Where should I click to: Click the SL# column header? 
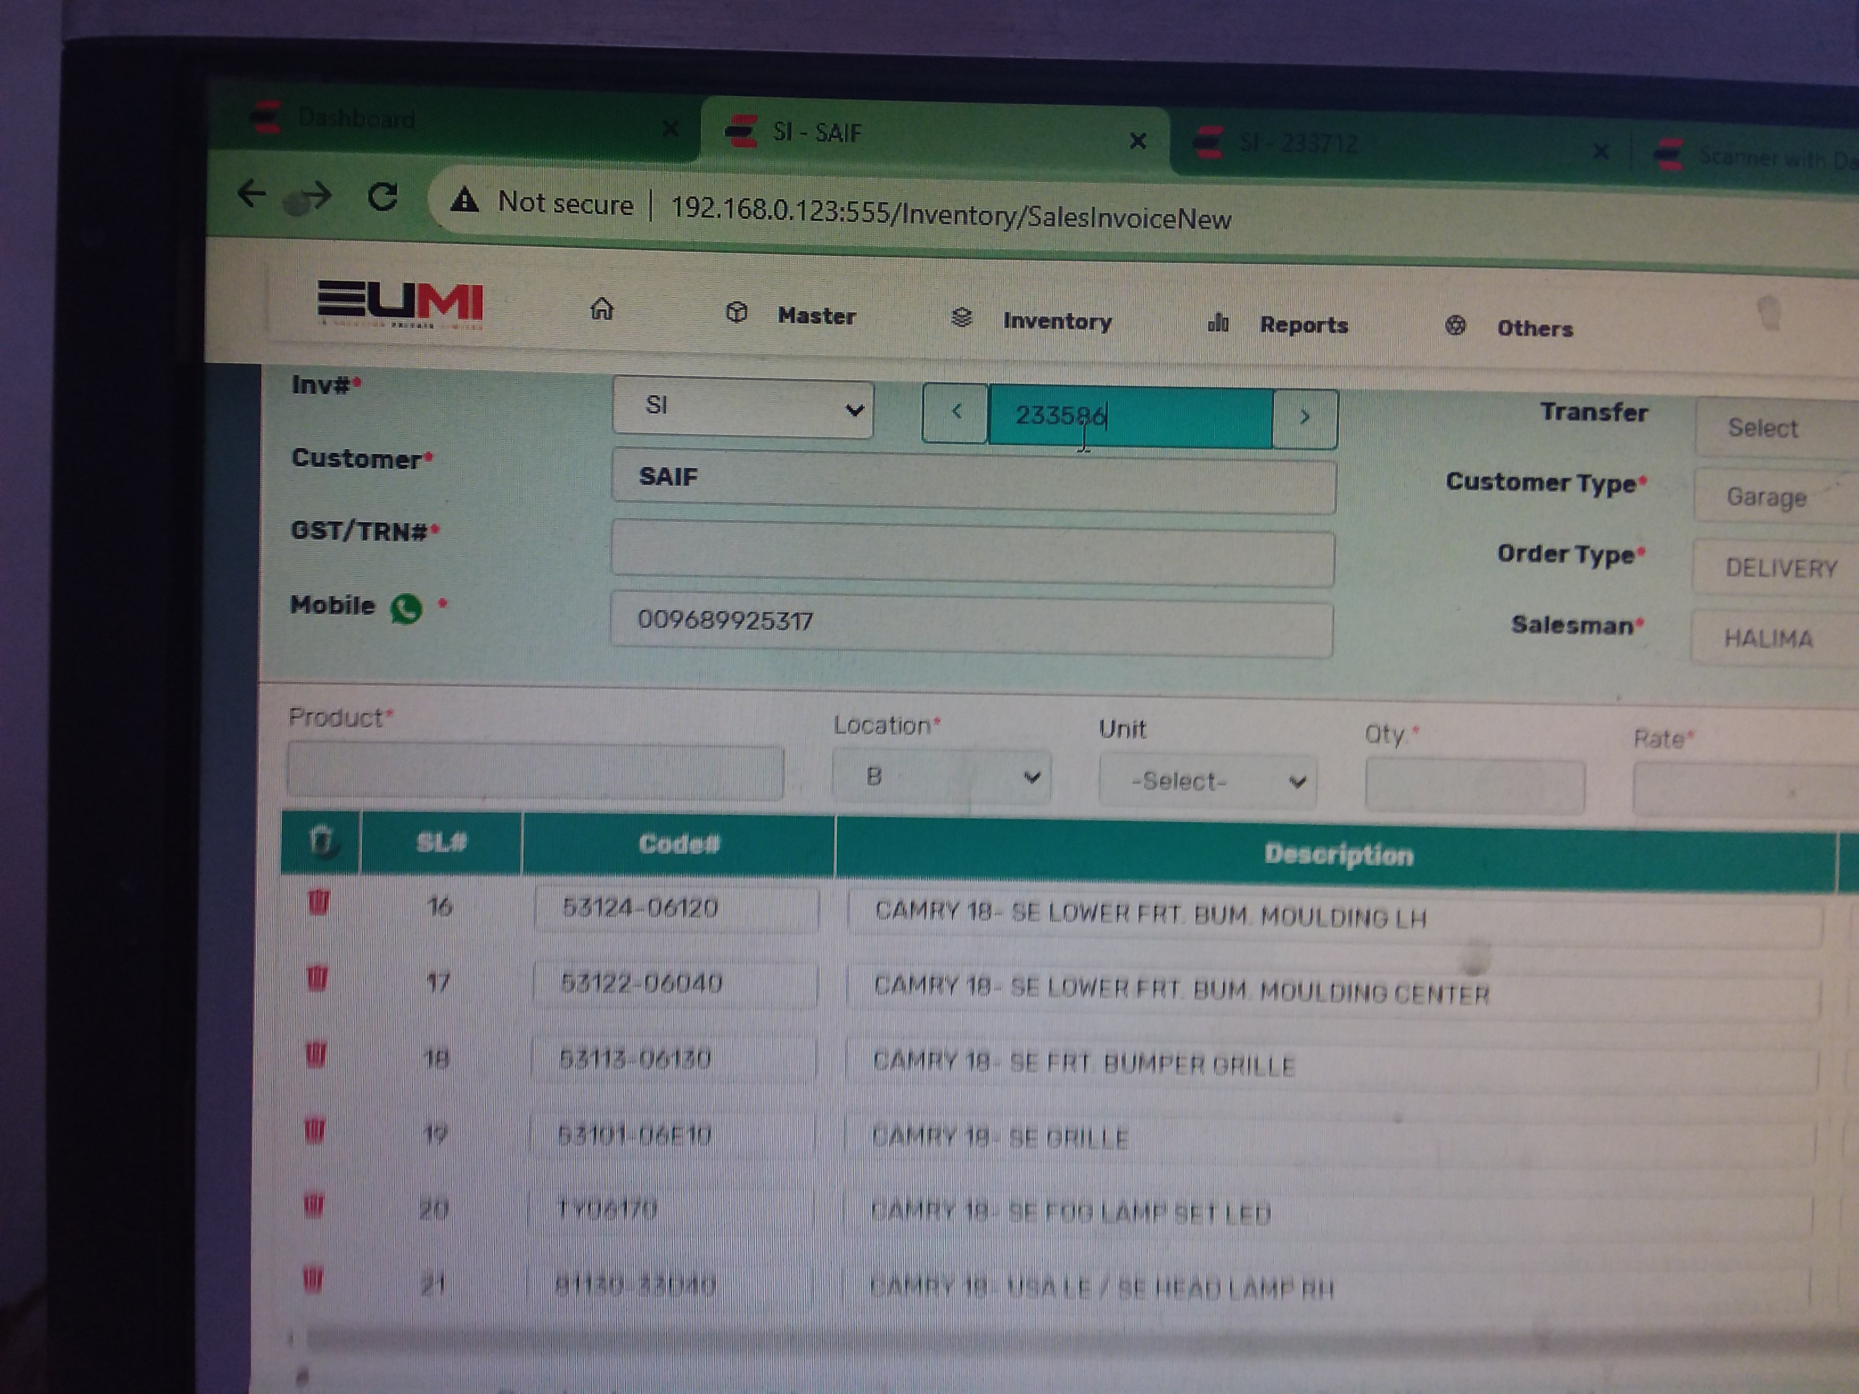click(x=441, y=842)
